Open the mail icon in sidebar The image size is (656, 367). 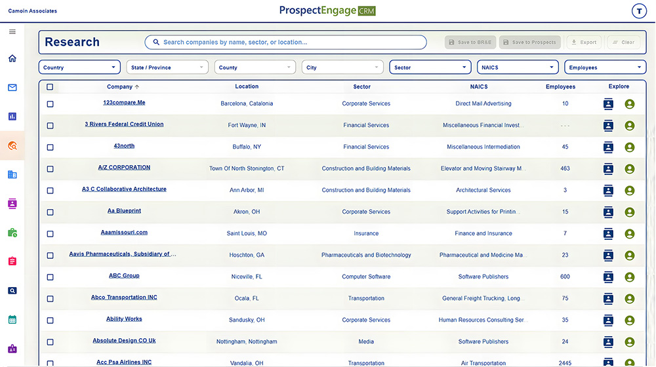(12, 87)
